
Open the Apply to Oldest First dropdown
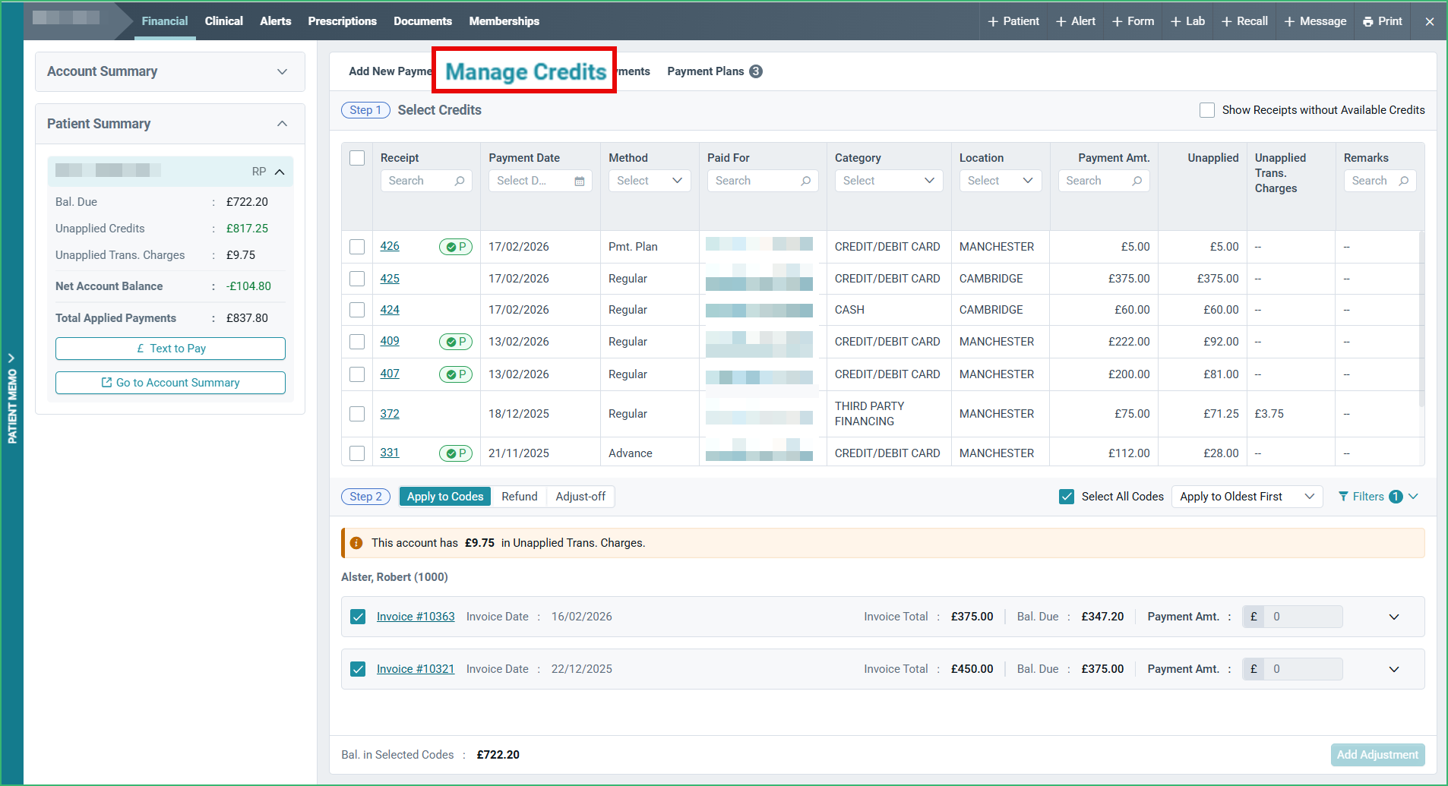[1247, 497]
